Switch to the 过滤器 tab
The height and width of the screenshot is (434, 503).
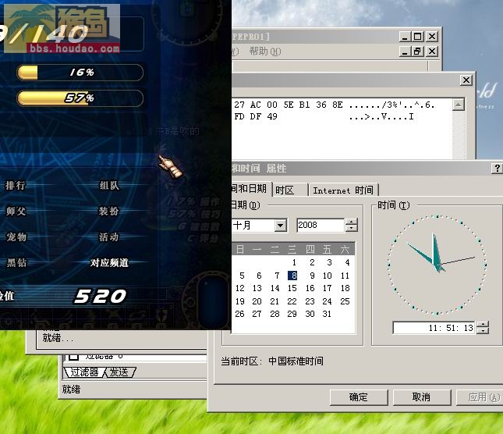84,372
